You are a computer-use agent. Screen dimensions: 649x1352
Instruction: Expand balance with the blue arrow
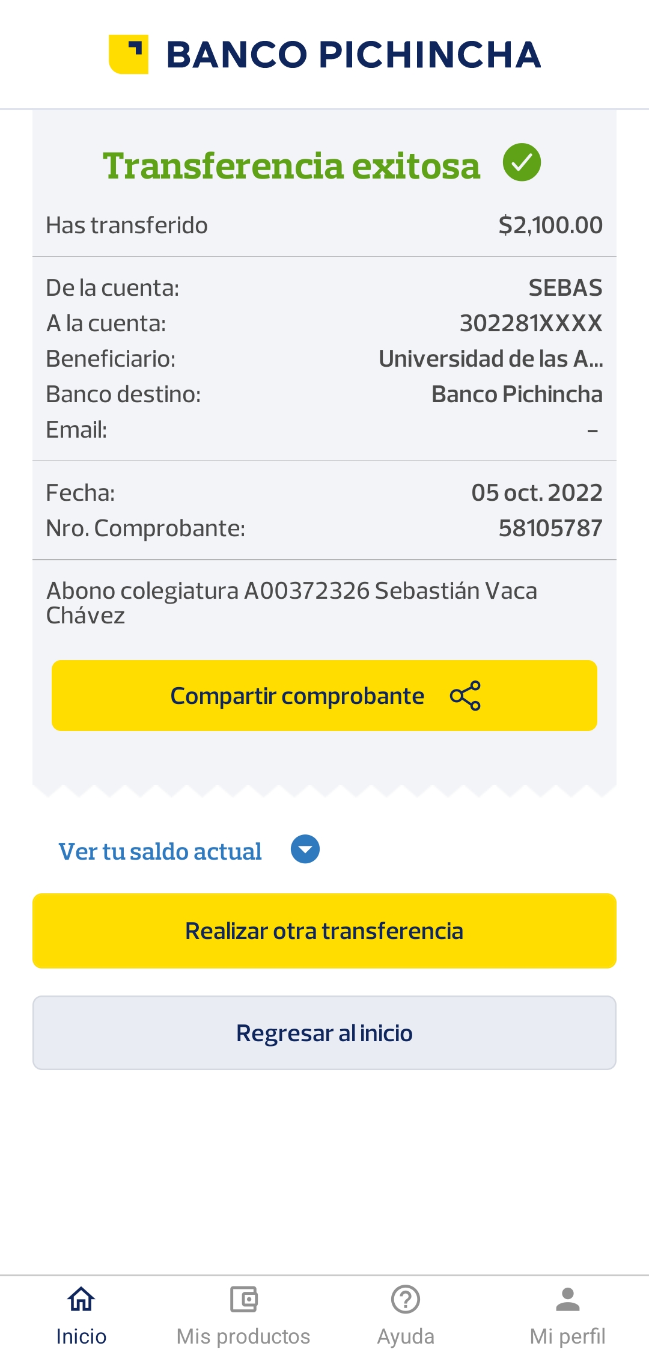[305, 849]
